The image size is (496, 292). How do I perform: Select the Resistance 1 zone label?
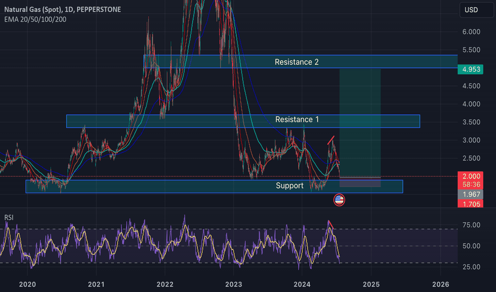click(x=297, y=119)
